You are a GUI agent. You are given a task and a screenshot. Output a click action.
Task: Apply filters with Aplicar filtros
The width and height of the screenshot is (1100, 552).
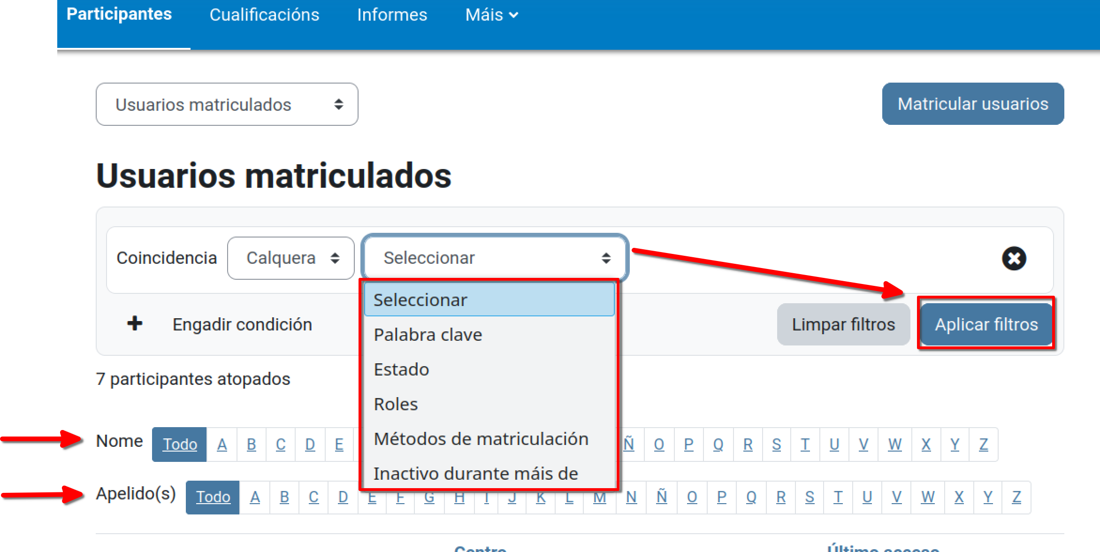986,323
